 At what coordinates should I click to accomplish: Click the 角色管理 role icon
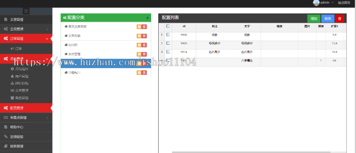[x=12, y=98]
